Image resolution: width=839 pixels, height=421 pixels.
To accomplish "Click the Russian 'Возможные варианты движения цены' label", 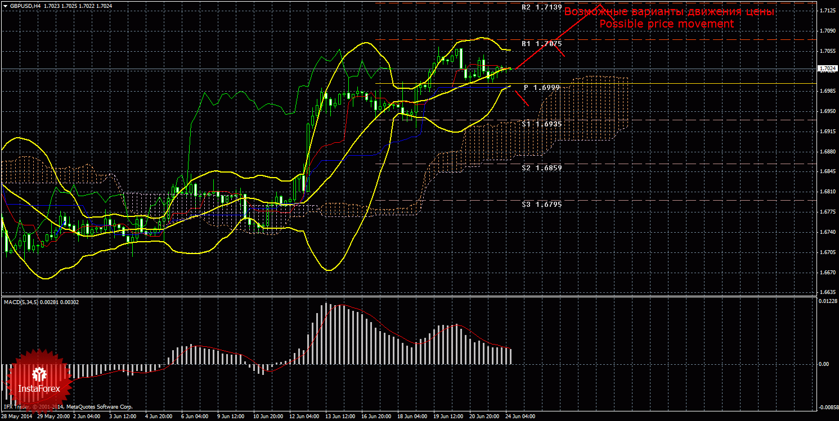I will pyautogui.click(x=670, y=12).
